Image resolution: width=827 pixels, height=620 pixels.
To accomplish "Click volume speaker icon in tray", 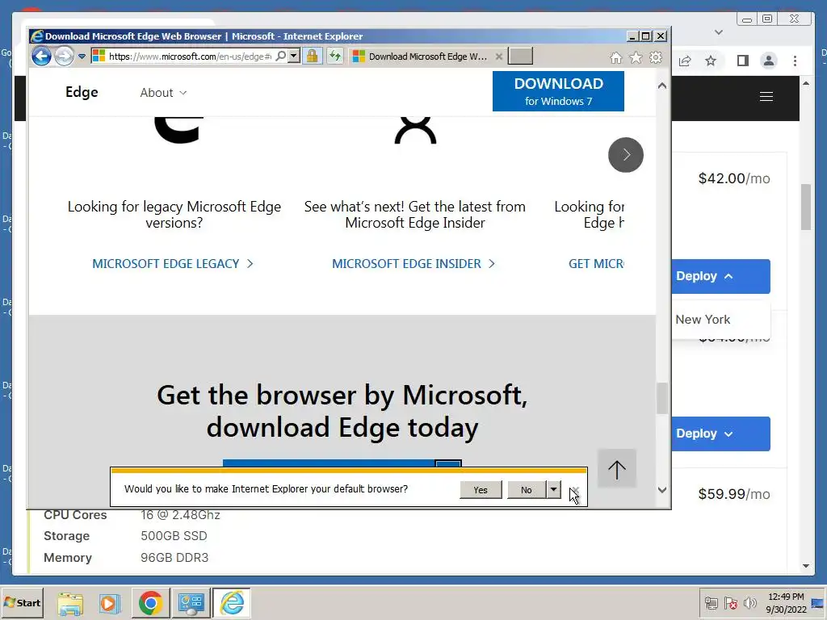I will pyautogui.click(x=749, y=603).
